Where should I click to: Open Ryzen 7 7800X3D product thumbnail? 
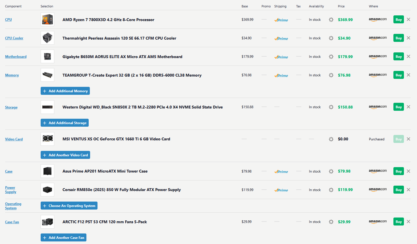coord(47,19)
